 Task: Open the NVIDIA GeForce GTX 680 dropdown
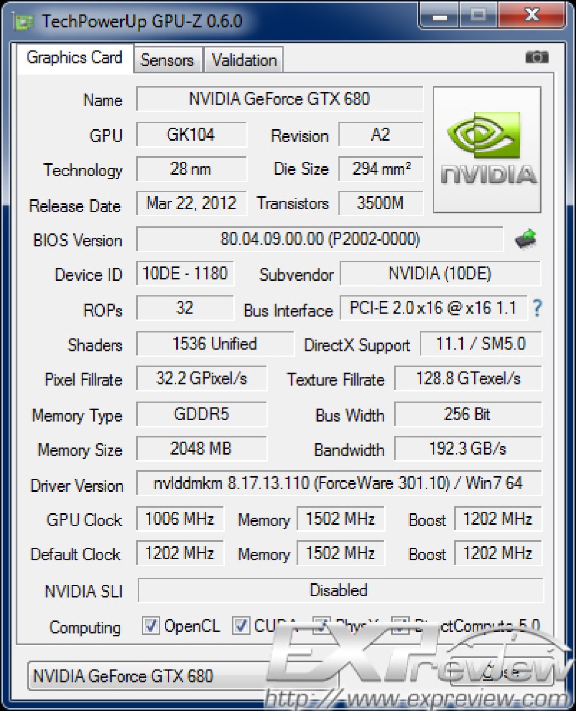(x=176, y=676)
